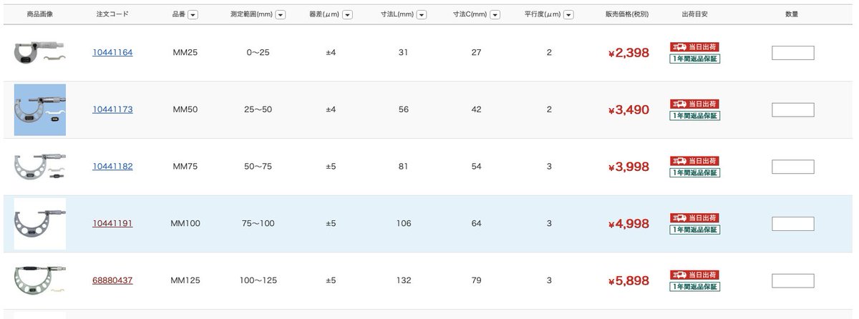Open order code link 10441191
859x319 pixels.
click(112, 224)
